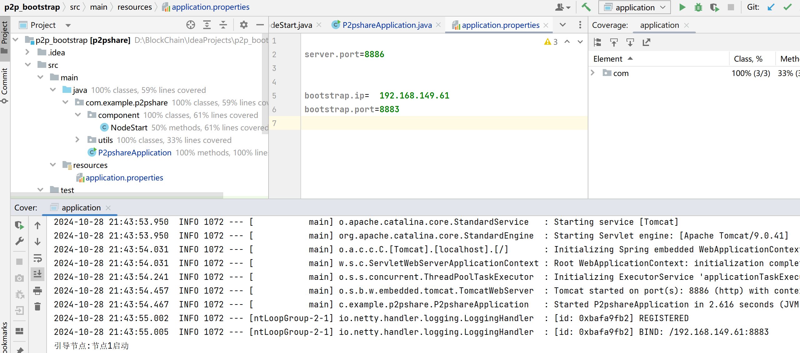Screen dimensions: 800x353
Task: Open Project panel settings gear
Action: pos(244,25)
